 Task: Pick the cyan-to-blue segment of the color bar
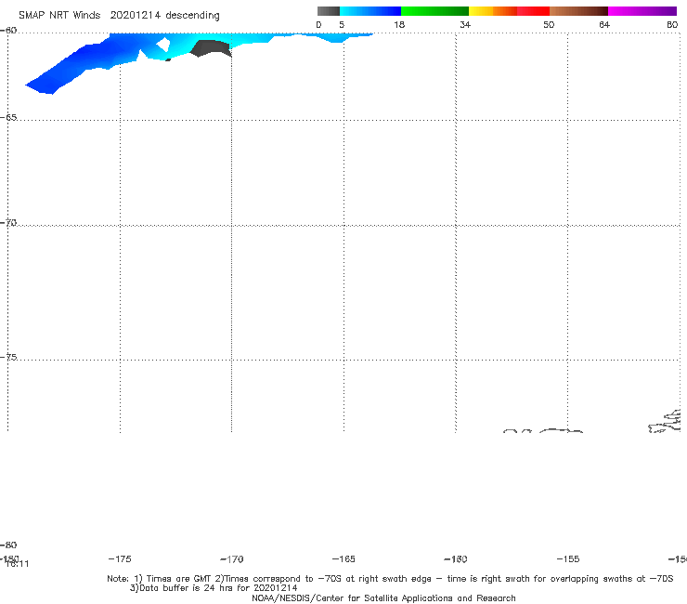(370, 11)
